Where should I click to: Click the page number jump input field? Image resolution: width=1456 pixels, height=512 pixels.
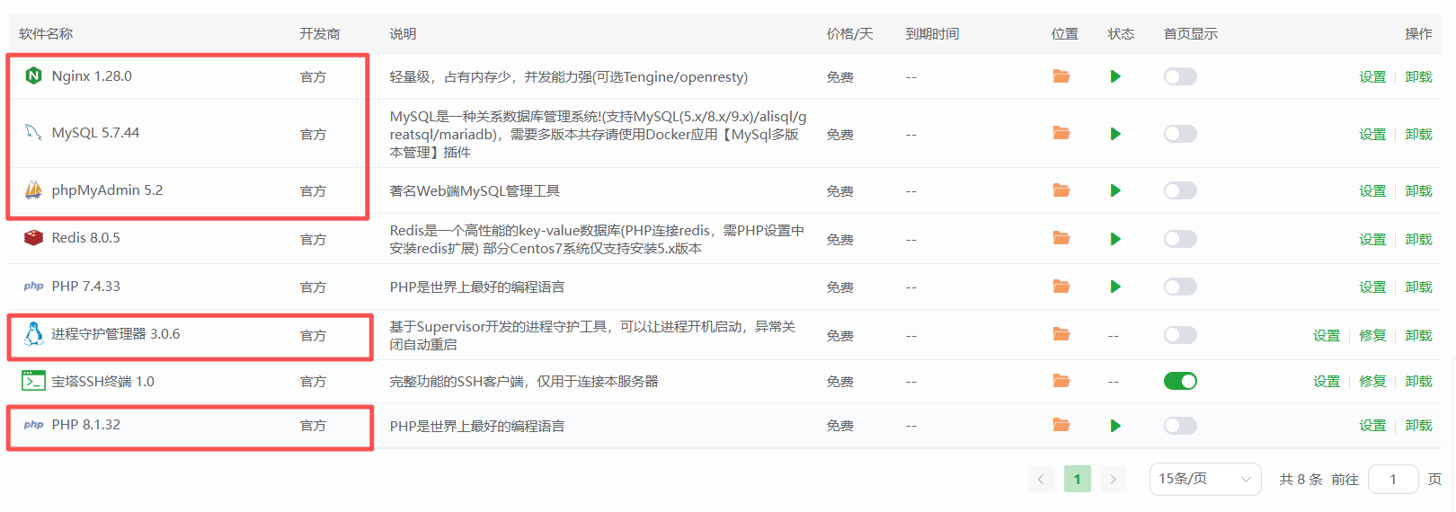coord(1392,479)
